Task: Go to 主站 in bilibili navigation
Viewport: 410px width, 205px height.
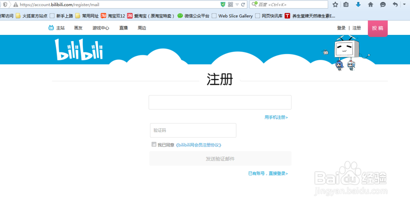Action: pyautogui.click(x=60, y=28)
